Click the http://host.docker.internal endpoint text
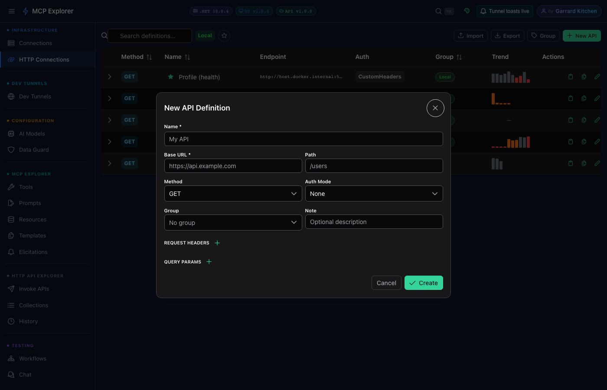 click(301, 77)
